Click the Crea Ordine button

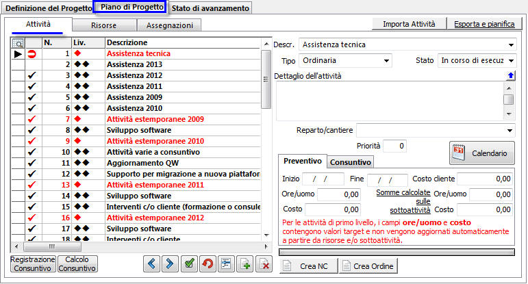coord(369,266)
